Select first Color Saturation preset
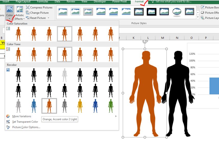Image resolution: width=219 pixels, height=142 pixels. pyautogui.click(x=18, y=34)
